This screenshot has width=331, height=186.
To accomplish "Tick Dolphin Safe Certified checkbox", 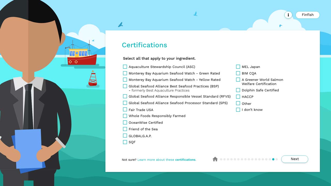I will (x=238, y=90).
